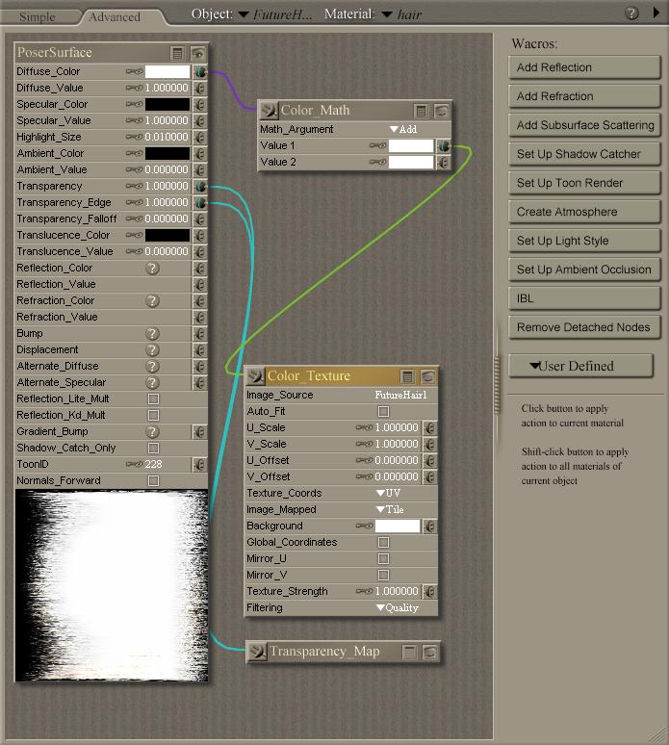Open the Diffuse_Color white swatch
The height and width of the screenshot is (745, 669).
click(x=167, y=72)
